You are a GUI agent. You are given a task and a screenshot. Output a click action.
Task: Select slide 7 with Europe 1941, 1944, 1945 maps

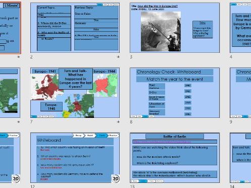pos(75,93)
